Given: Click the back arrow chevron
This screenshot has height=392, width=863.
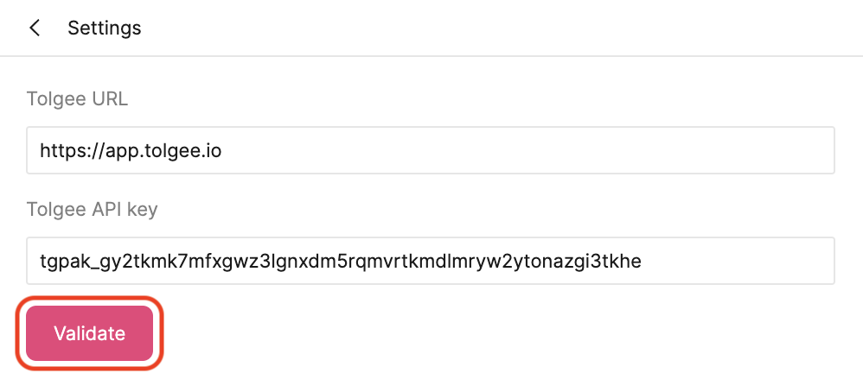Looking at the screenshot, I should pyautogui.click(x=35, y=28).
